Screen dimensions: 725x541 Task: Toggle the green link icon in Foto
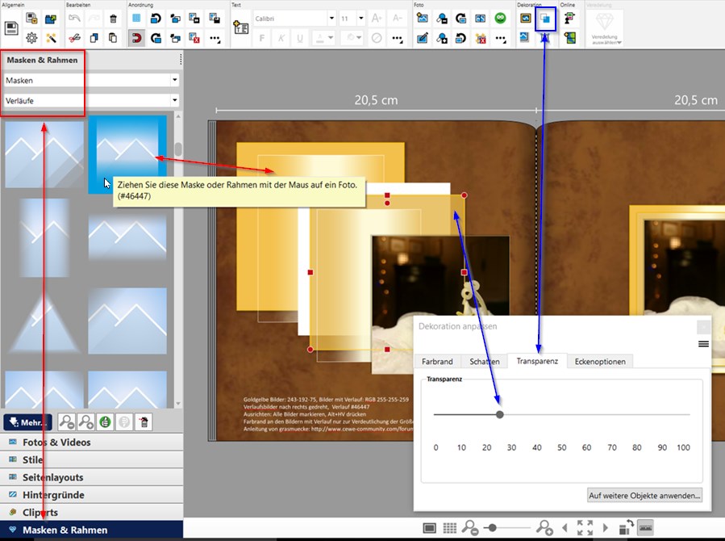click(499, 18)
